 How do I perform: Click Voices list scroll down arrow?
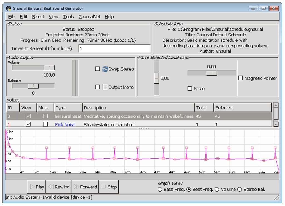[x=276, y=124]
